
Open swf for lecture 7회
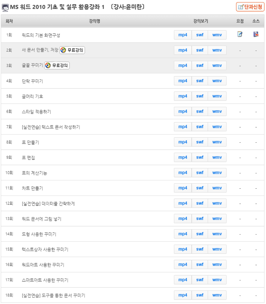coord(200,127)
